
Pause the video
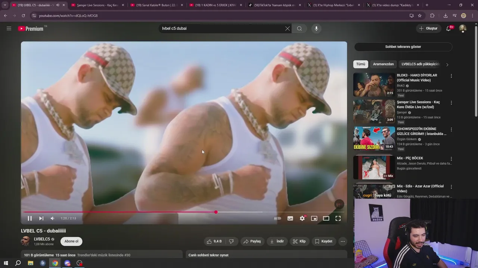click(30, 218)
